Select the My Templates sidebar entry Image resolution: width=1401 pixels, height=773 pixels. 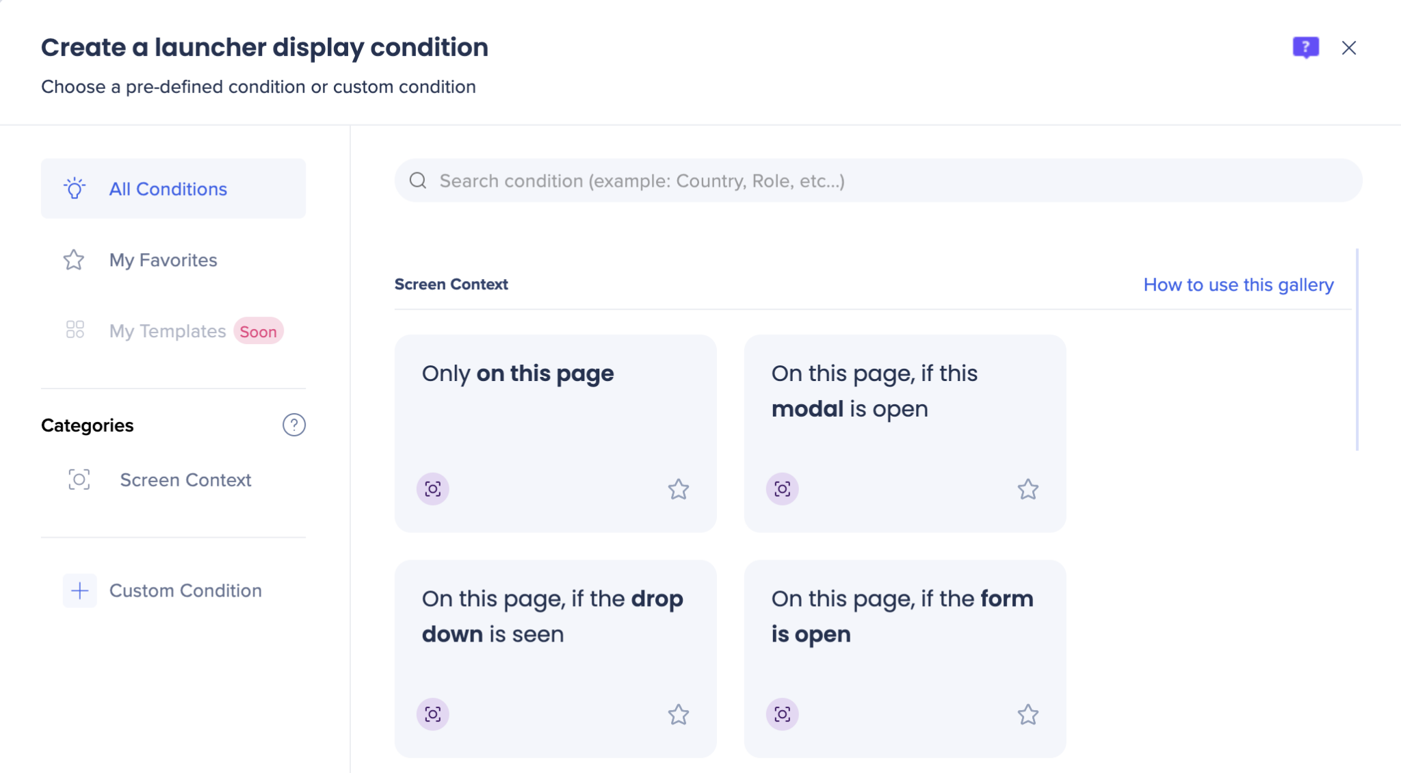point(168,330)
